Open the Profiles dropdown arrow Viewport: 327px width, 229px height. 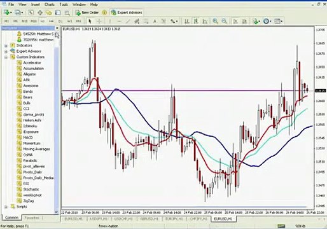(x=22, y=13)
